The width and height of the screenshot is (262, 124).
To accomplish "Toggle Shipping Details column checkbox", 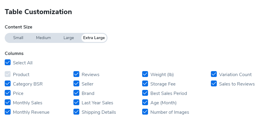I will 76,112.
